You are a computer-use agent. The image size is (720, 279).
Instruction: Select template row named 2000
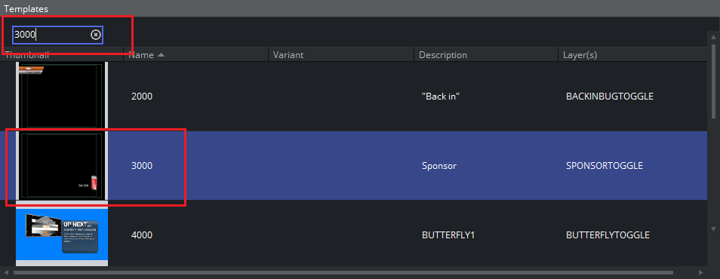[x=353, y=97]
